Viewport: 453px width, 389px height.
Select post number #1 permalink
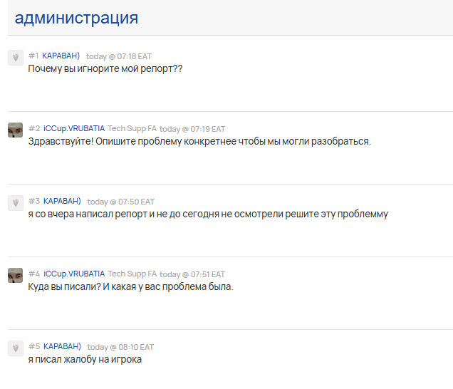(33, 56)
